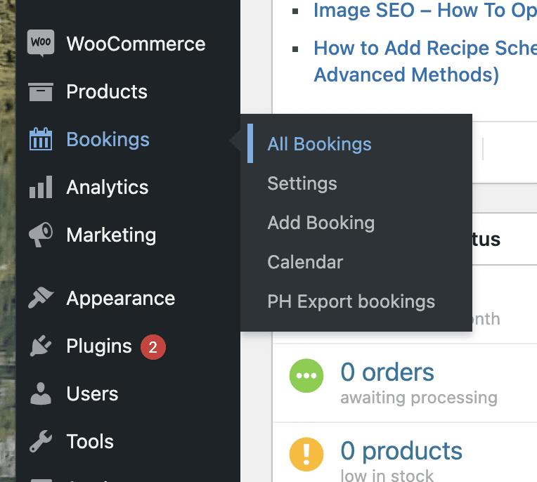The width and height of the screenshot is (537, 482).
Task: View 0 orders awaiting processing
Action: (387, 372)
